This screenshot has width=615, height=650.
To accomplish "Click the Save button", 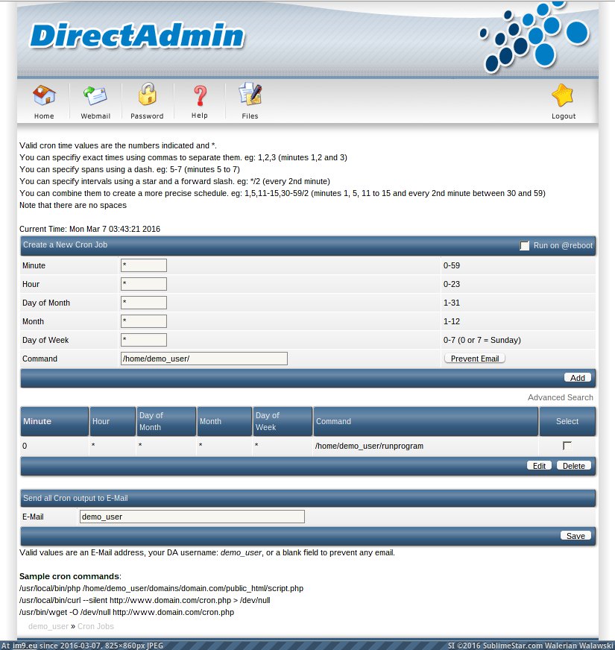I will [x=575, y=536].
